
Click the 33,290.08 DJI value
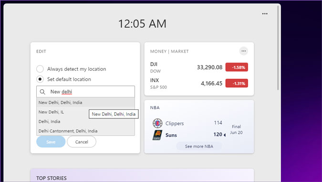click(x=210, y=67)
